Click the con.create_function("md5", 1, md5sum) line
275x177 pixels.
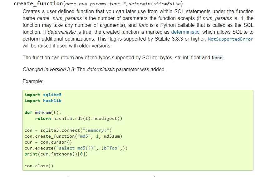73,136
